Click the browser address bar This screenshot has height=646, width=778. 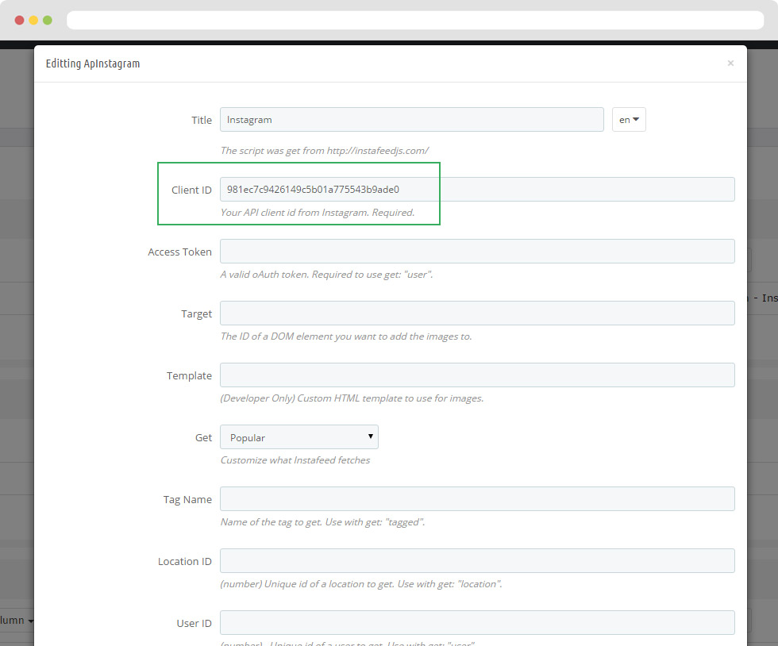pos(415,21)
